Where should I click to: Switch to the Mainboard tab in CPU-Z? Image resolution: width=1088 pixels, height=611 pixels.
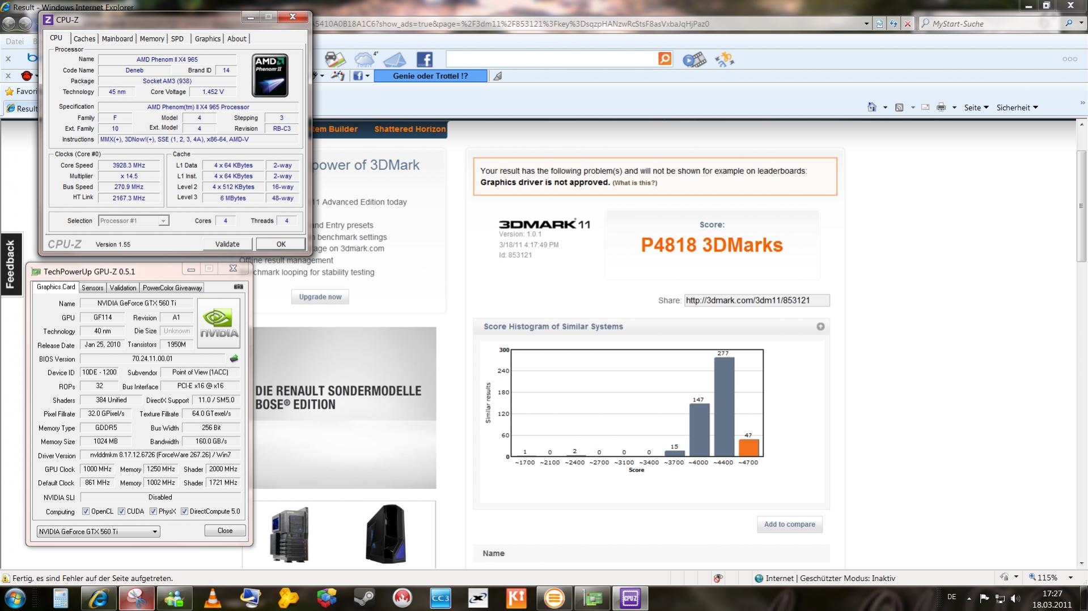(117, 39)
